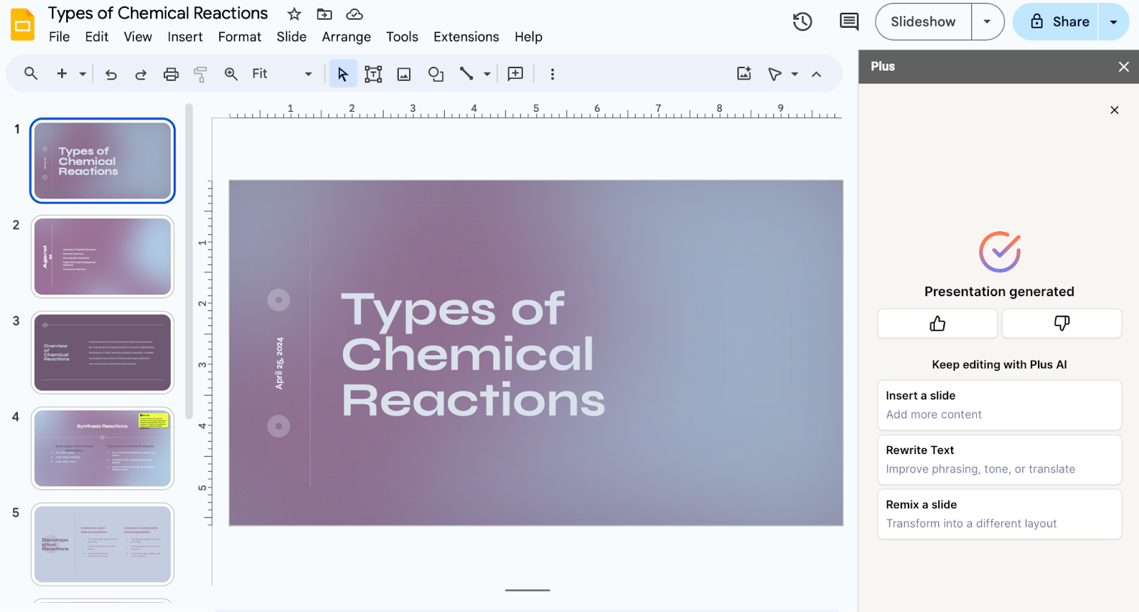Undo the last action

pos(111,74)
